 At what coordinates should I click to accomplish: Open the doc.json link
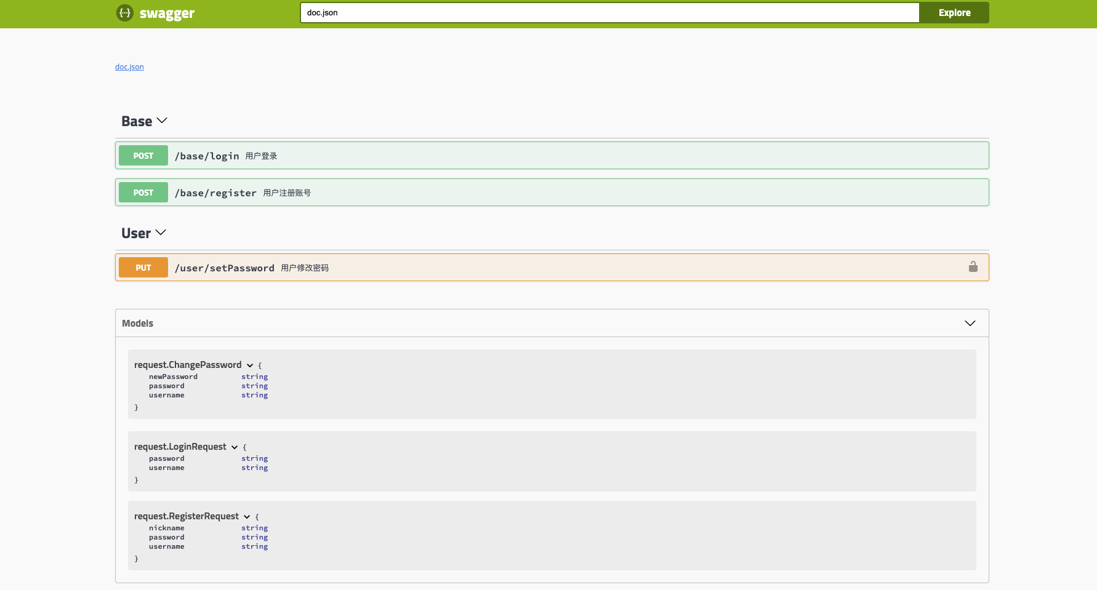click(x=129, y=67)
